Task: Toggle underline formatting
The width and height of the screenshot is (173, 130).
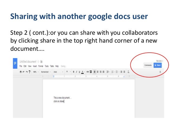Action: click(79, 72)
